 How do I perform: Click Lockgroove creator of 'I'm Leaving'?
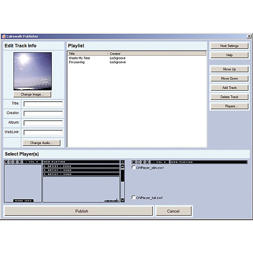[118, 62]
